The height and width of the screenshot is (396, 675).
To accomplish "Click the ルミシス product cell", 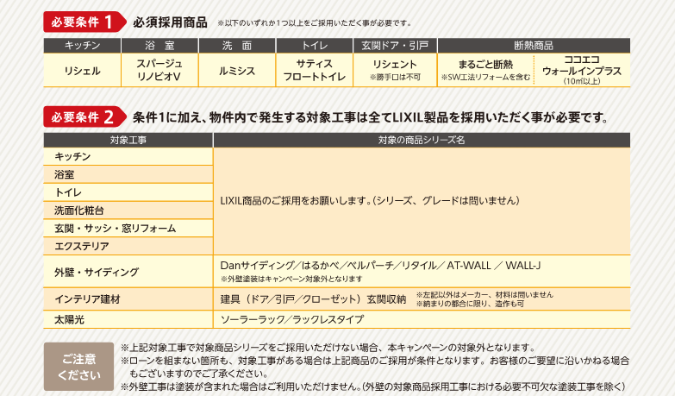I will pos(236,70).
